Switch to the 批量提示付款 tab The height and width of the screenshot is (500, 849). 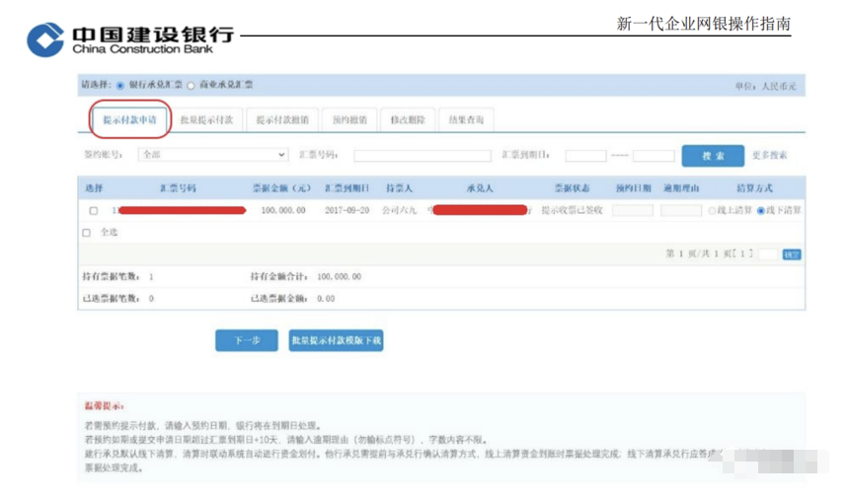coord(206,120)
